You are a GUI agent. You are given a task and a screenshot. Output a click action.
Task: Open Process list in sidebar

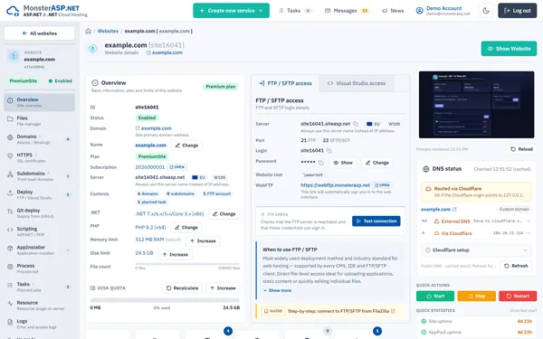[39, 268]
